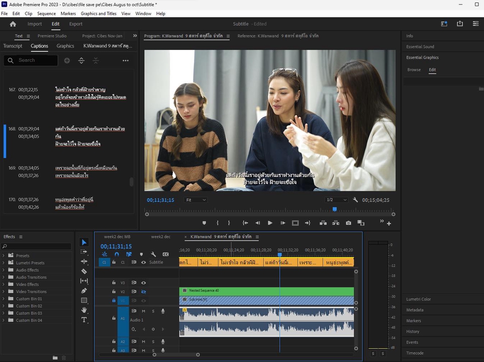Open the Essential Sound panel
This screenshot has width=484, height=362.
(x=420, y=47)
